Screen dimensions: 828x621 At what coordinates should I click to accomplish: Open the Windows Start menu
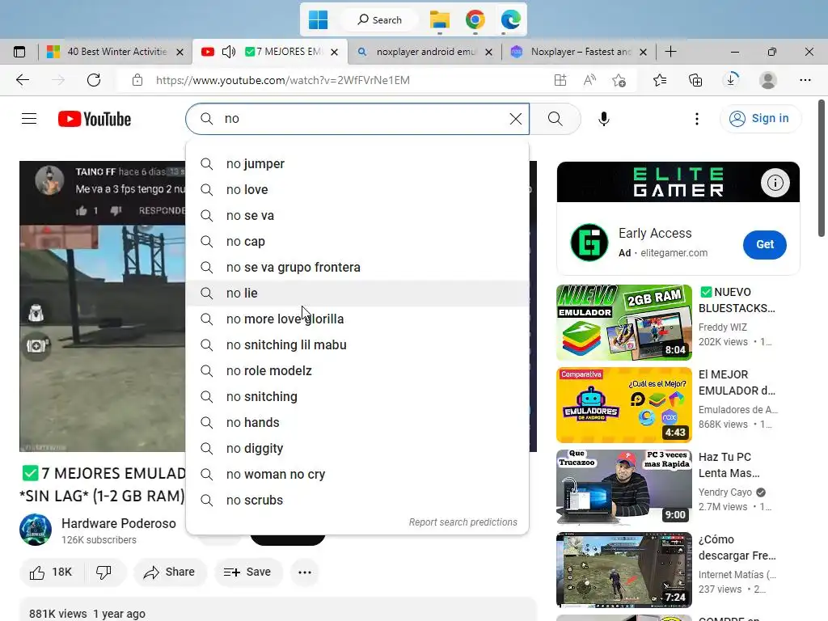pos(318,20)
